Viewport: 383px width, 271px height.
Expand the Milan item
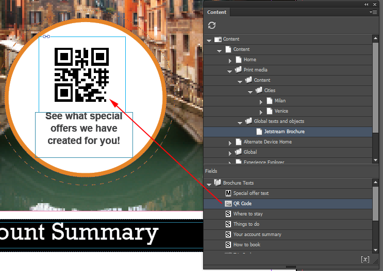click(x=261, y=102)
